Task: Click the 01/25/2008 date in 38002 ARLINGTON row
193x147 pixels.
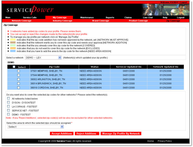Action: (166, 79)
